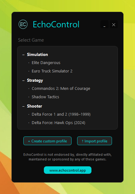
Task: Select Euro Truck Simulator 2
Action: 52,71
